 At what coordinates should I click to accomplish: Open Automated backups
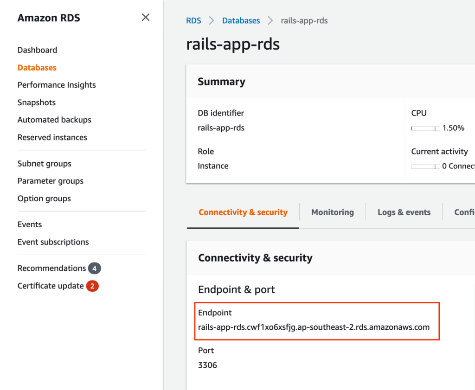(x=55, y=120)
